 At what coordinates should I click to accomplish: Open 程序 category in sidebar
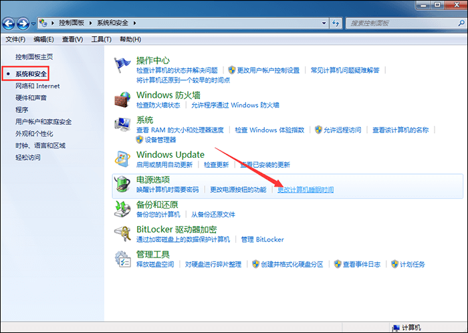coord(22,110)
